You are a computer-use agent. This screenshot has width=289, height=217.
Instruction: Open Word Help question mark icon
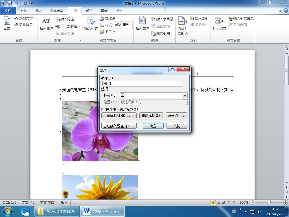286,11
